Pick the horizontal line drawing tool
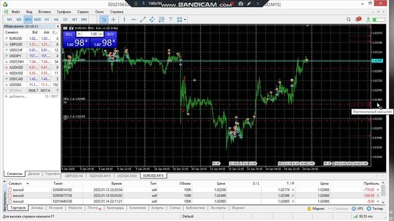This screenshot has width=394, height=221. 134,19
